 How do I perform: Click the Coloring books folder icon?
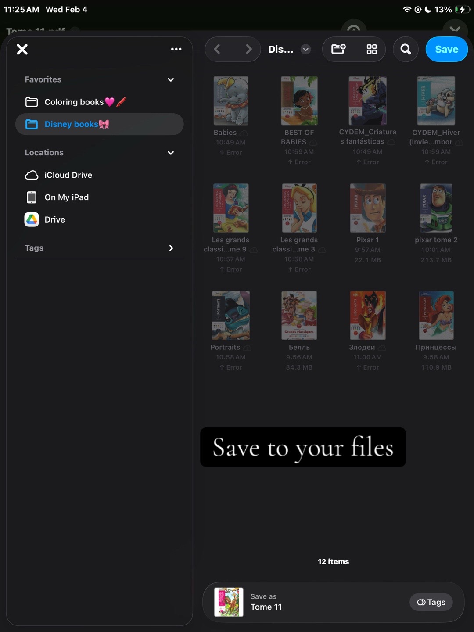pos(32,102)
